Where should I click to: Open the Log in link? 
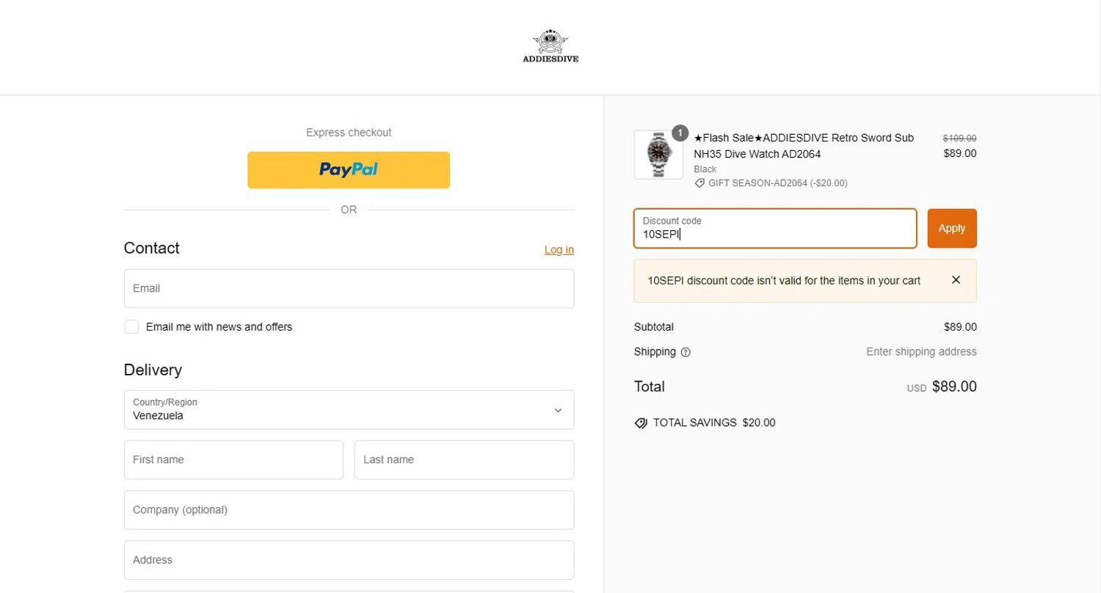tap(559, 250)
